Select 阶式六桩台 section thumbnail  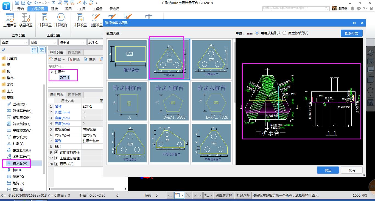tap(211, 101)
